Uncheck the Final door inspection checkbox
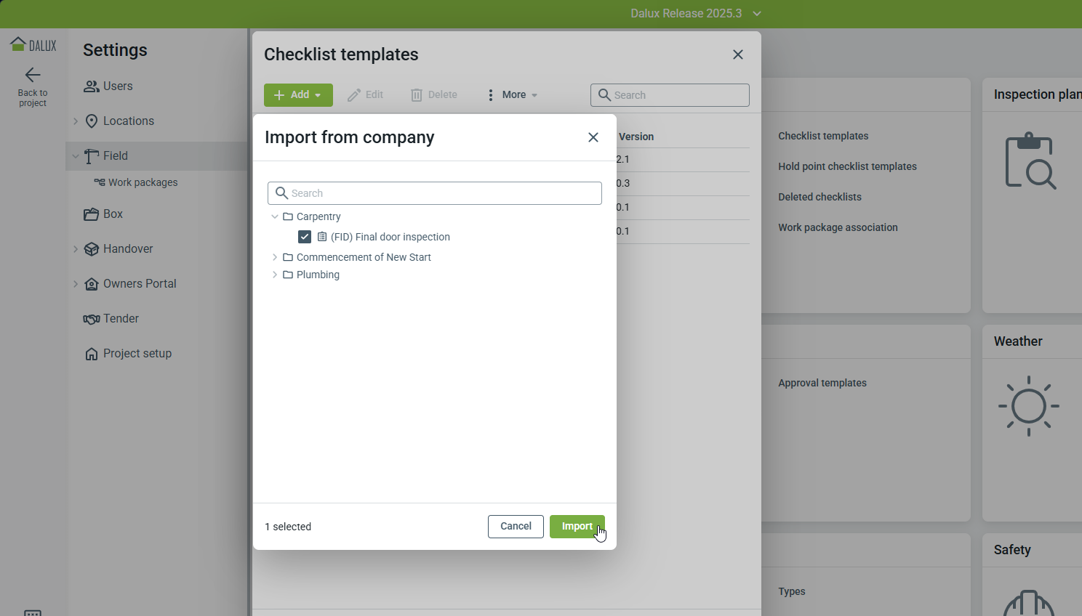Screen dimensions: 1082x616 point(305,237)
